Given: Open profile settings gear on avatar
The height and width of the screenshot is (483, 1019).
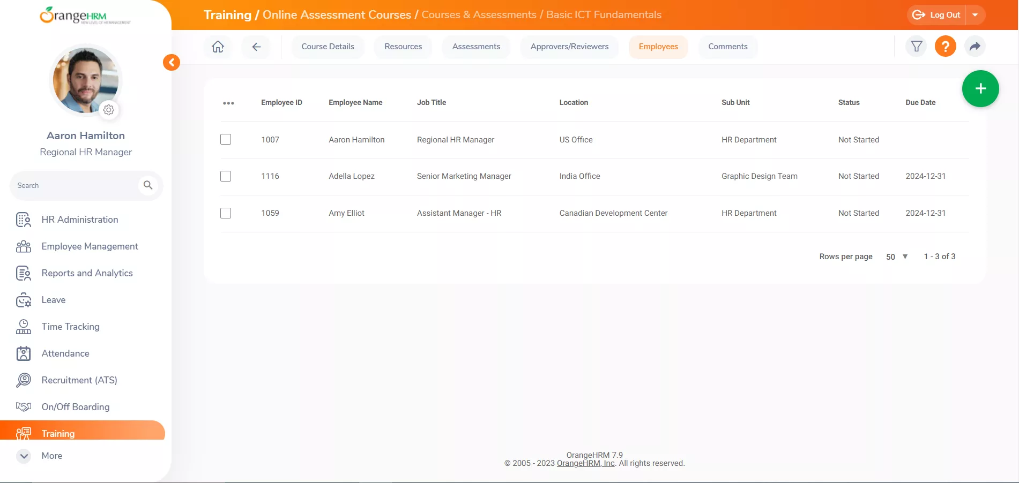Looking at the screenshot, I should (109, 110).
